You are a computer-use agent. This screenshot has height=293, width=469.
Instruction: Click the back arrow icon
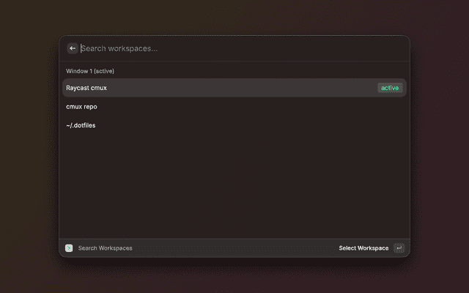click(73, 48)
